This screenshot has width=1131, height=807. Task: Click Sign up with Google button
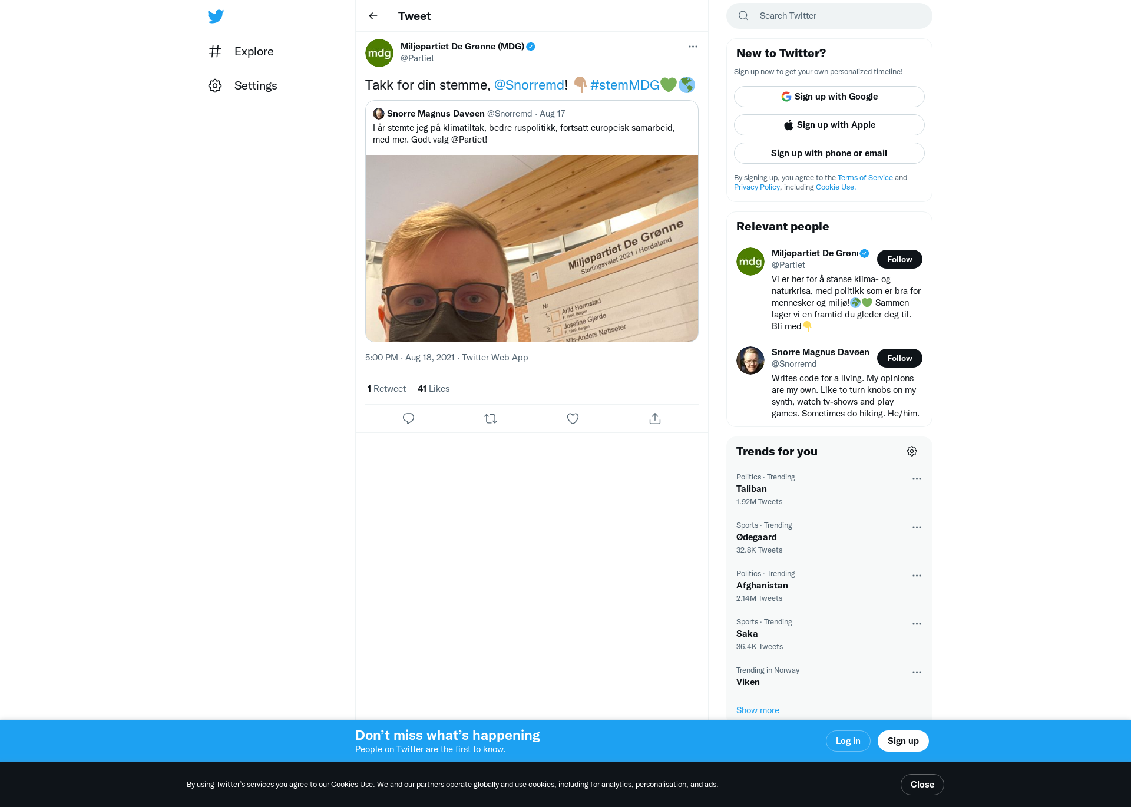[829, 97]
